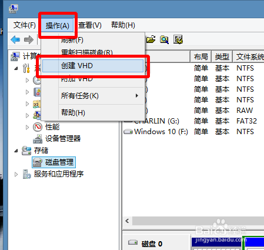
Task: Expand the 性能 tree node
Action: (27, 127)
